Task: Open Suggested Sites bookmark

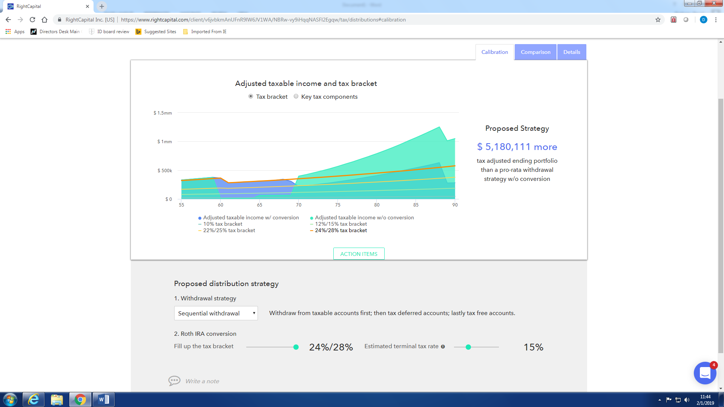Action: click(156, 32)
